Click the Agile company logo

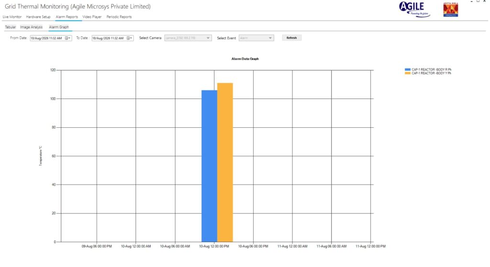click(414, 10)
